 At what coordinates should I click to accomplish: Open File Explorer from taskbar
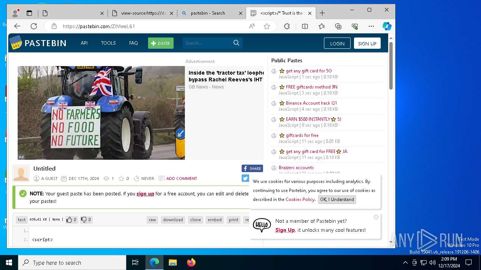pyautogui.click(x=172, y=262)
